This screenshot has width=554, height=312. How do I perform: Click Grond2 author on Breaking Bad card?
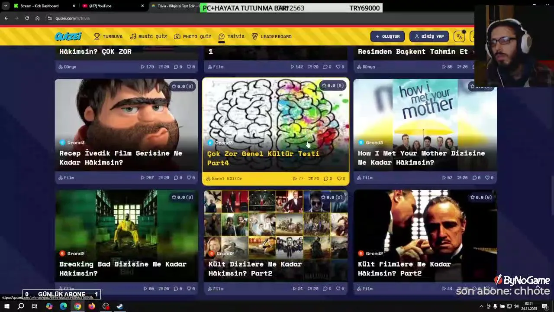(x=72, y=253)
